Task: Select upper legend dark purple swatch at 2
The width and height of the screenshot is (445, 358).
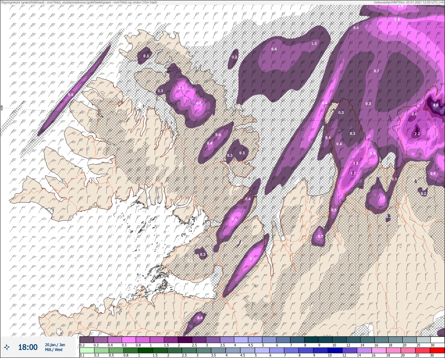Action: tap(185, 340)
